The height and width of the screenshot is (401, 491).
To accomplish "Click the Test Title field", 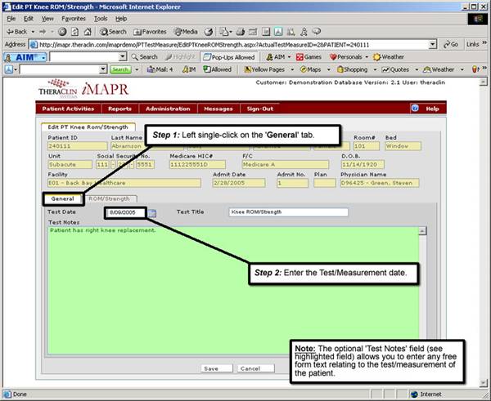I will point(288,212).
